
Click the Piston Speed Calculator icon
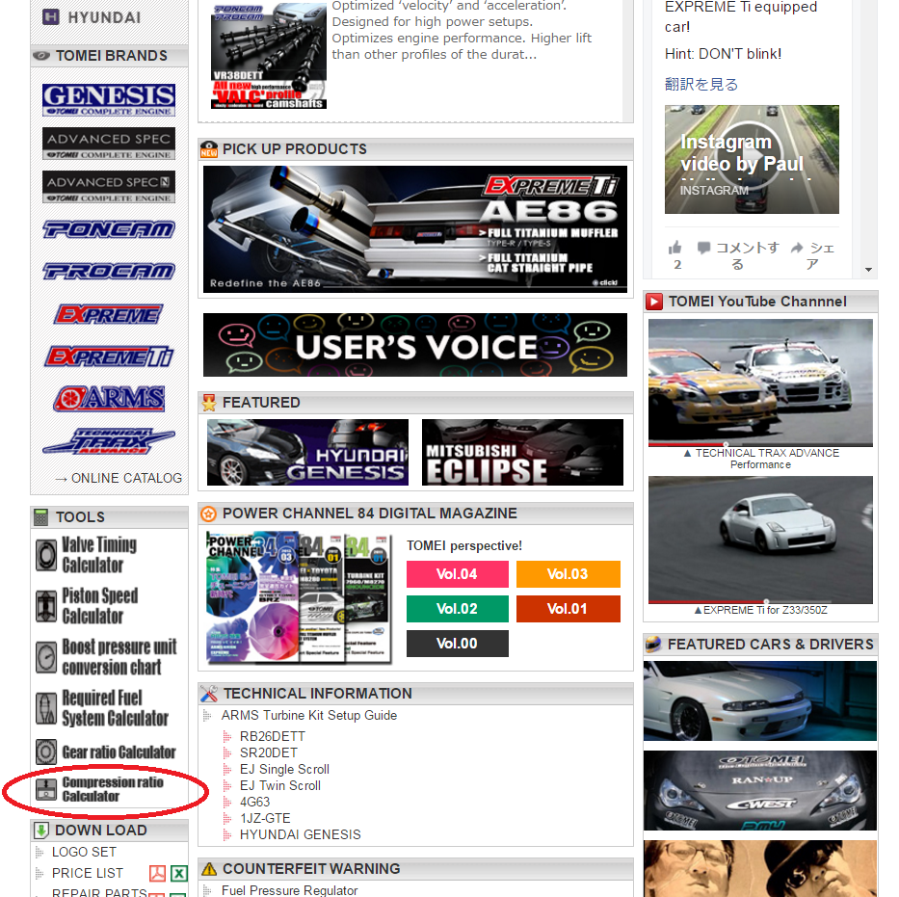pyautogui.click(x=46, y=606)
